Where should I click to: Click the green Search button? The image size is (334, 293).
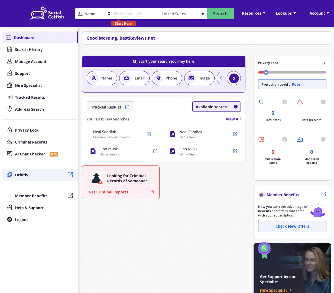220,13
